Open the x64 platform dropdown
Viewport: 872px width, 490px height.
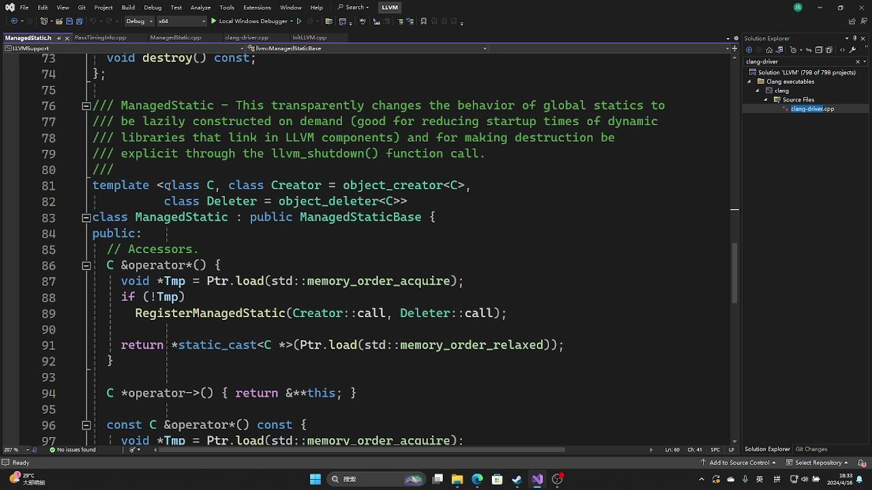pos(181,21)
